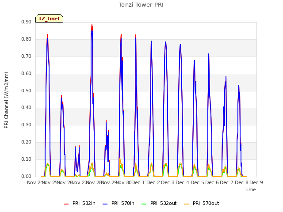Click the 0.40 y-axis tick label

(27, 108)
